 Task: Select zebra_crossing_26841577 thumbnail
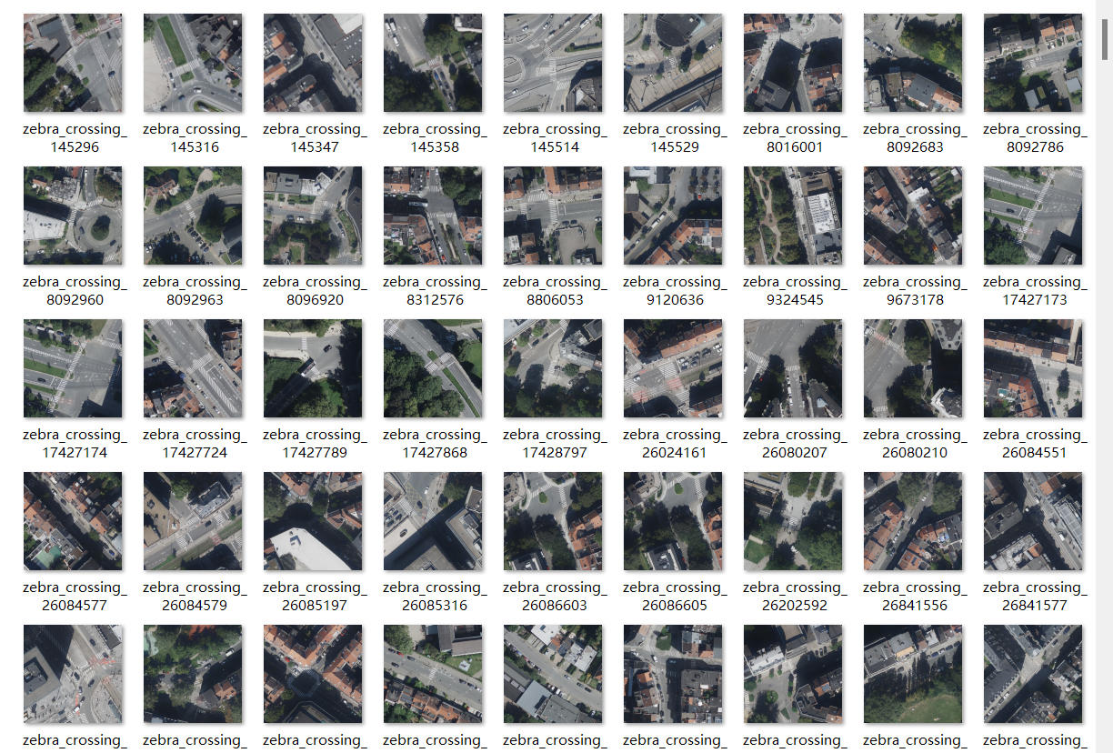coord(1033,521)
